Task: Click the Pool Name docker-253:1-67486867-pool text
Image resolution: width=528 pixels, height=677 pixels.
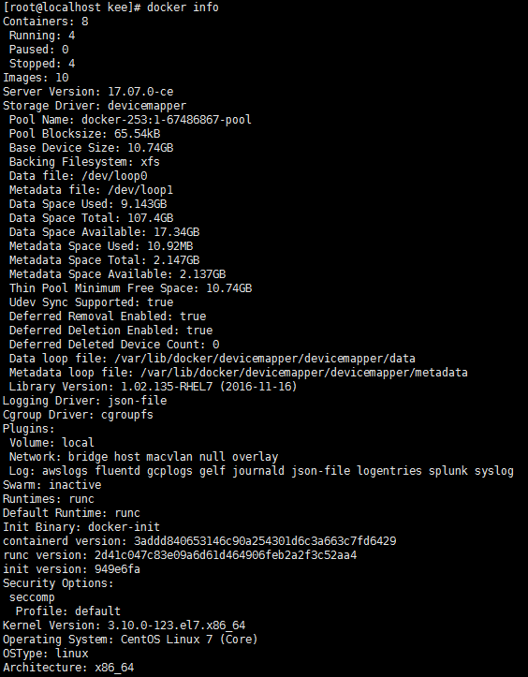Action: pos(167,120)
